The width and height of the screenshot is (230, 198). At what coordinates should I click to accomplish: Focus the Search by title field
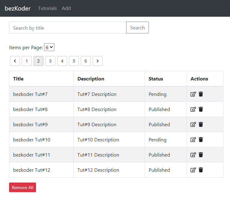point(68,28)
